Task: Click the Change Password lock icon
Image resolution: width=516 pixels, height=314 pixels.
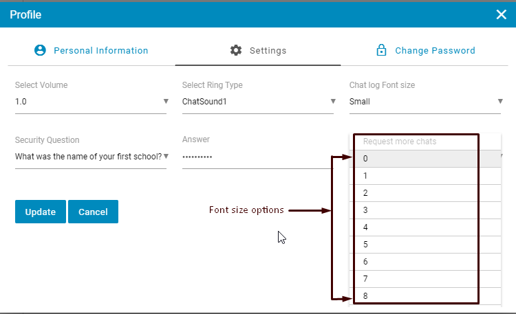Action: (380, 50)
